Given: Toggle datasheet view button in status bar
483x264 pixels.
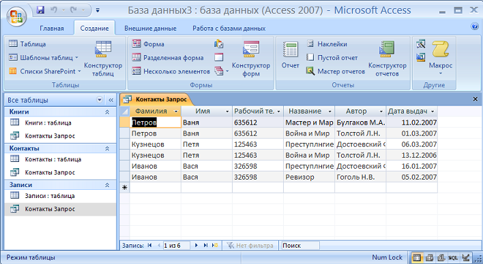Looking at the screenshot, I should [416, 258].
